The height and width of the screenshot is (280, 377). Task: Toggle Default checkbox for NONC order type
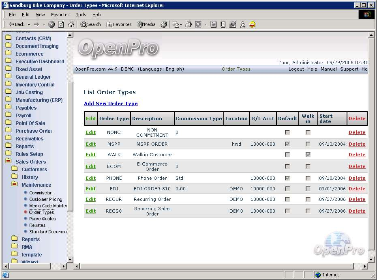point(287,132)
